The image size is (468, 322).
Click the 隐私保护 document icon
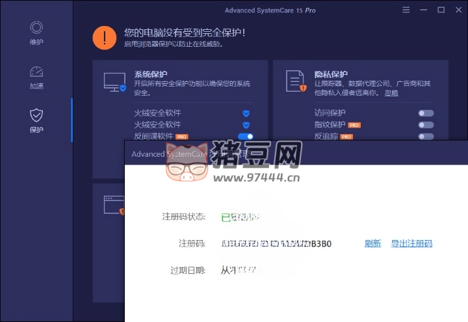coord(296,81)
